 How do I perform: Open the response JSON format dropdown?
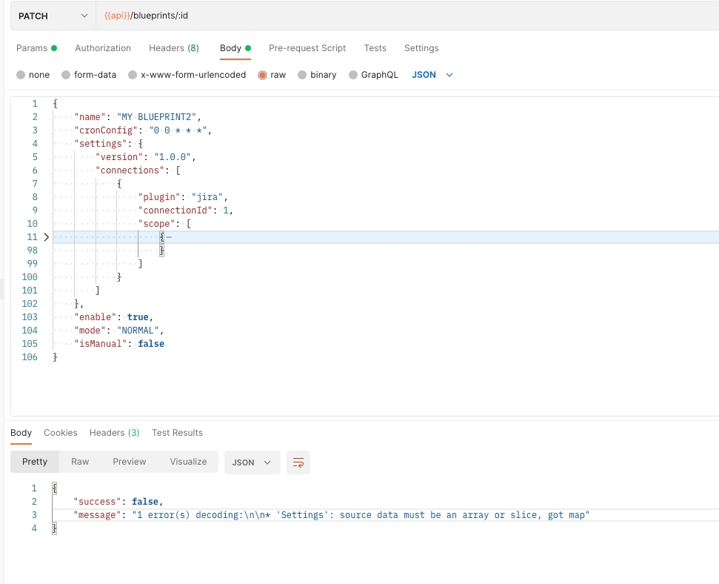click(253, 462)
